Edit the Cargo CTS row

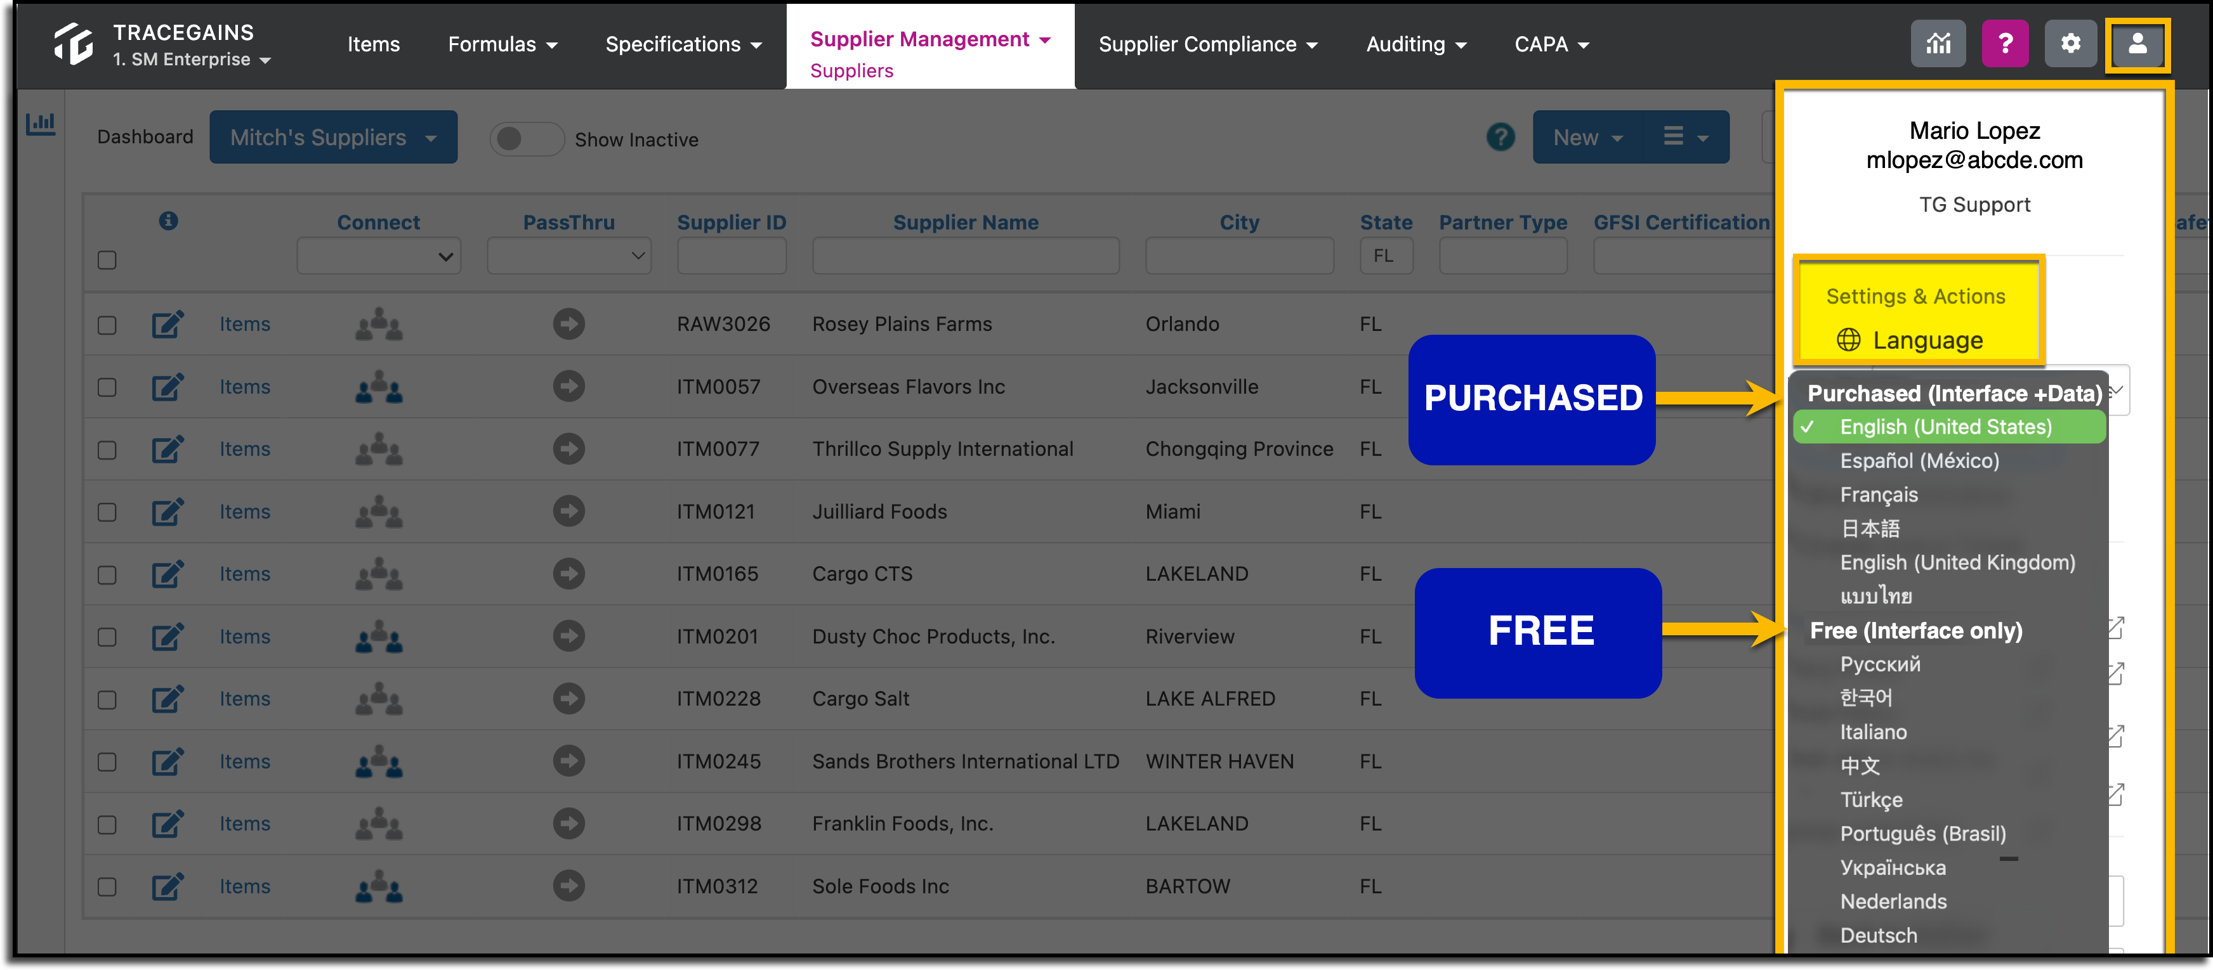[167, 574]
